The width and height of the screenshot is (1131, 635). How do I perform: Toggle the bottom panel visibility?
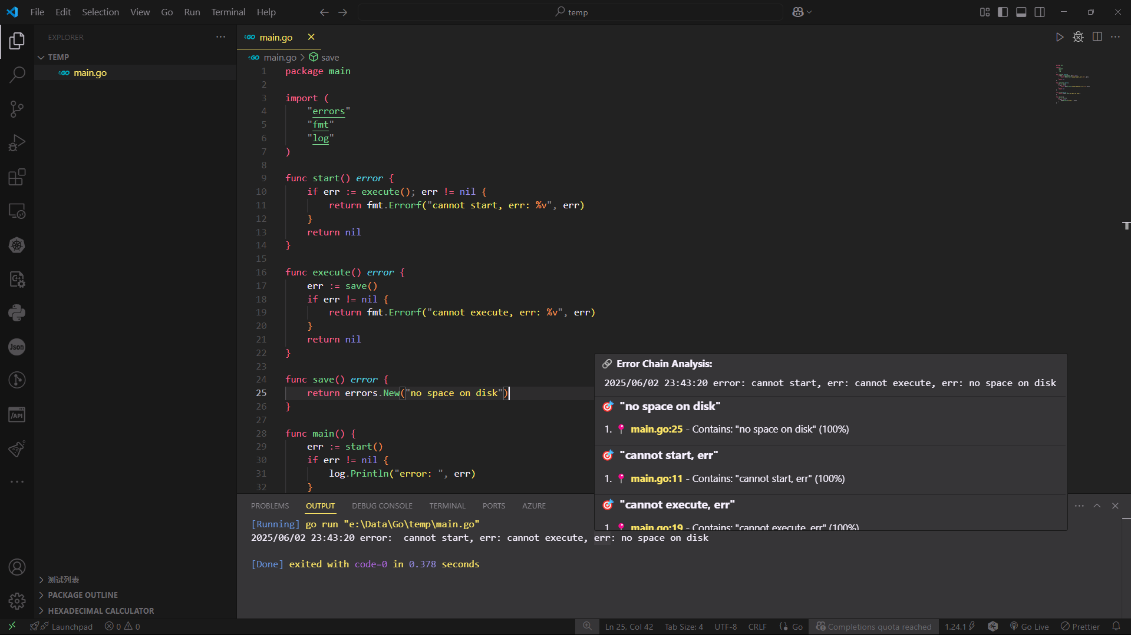pos(1021,12)
